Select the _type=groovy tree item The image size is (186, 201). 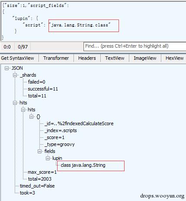(60, 144)
